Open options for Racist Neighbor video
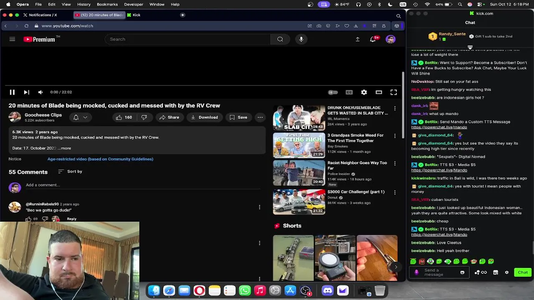534x300 pixels. (x=395, y=163)
